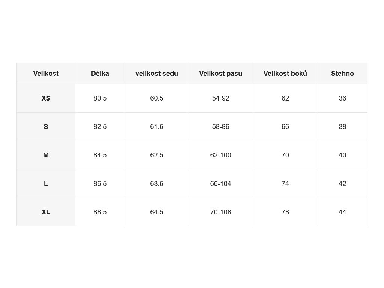Click the XL size row label
Image resolution: width=384 pixels, height=288 pixels.
click(46, 212)
